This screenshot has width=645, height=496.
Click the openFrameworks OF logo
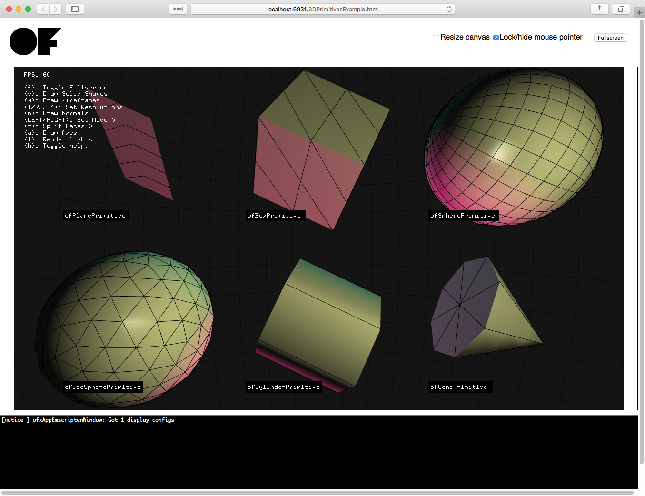pyautogui.click(x=36, y=41)
